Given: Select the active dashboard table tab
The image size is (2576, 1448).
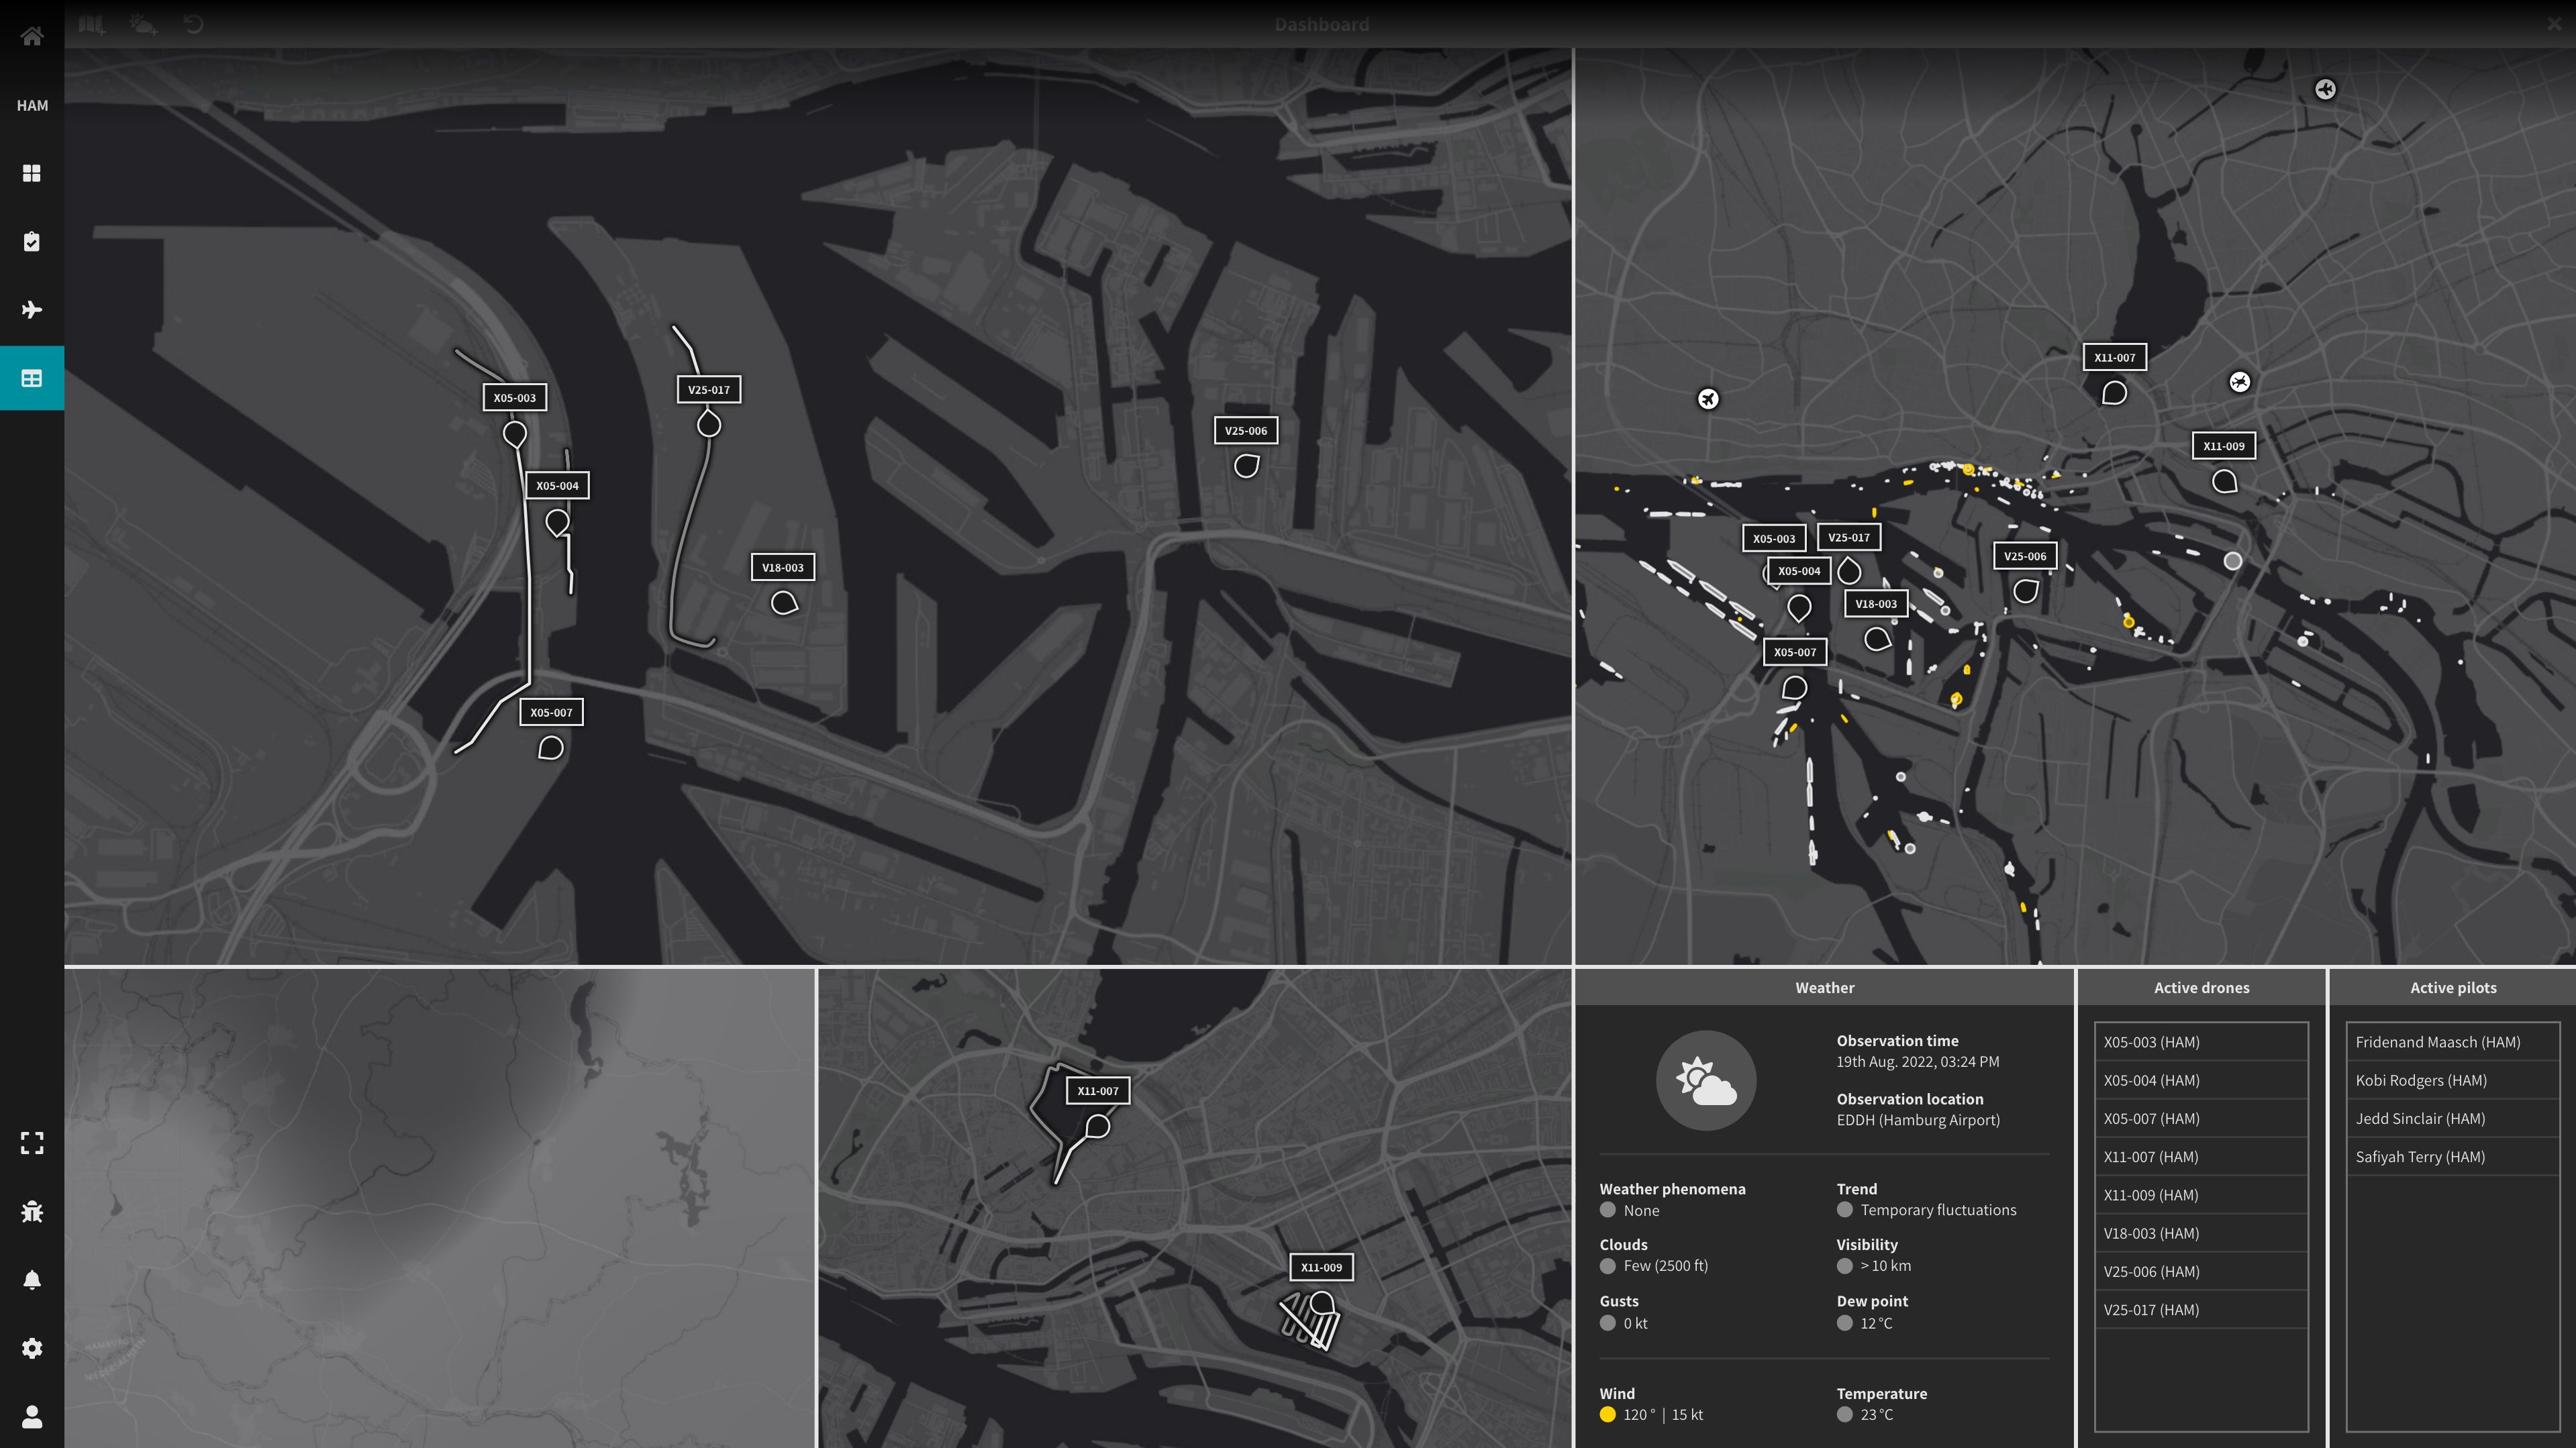Looking at the screenshot, I should coord(32,378).
